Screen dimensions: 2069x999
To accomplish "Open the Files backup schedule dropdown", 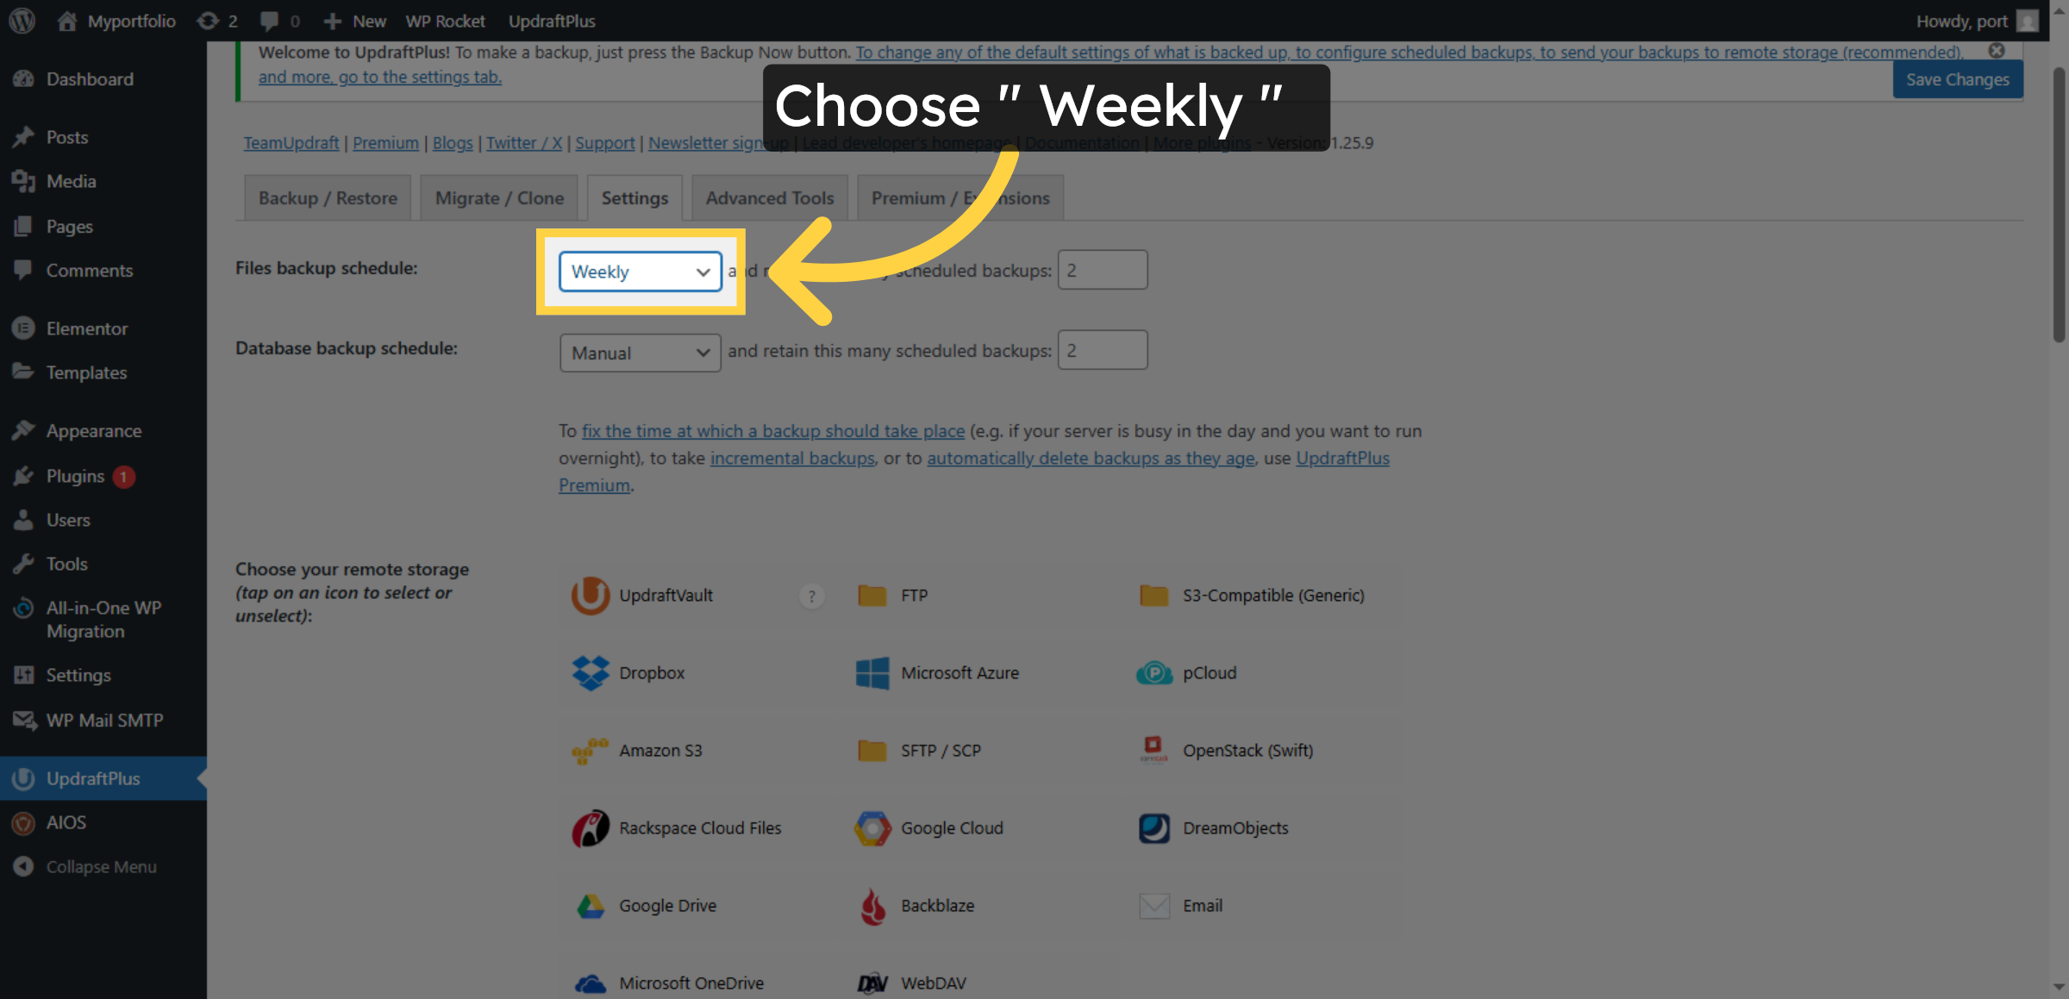I will point(641,272).
